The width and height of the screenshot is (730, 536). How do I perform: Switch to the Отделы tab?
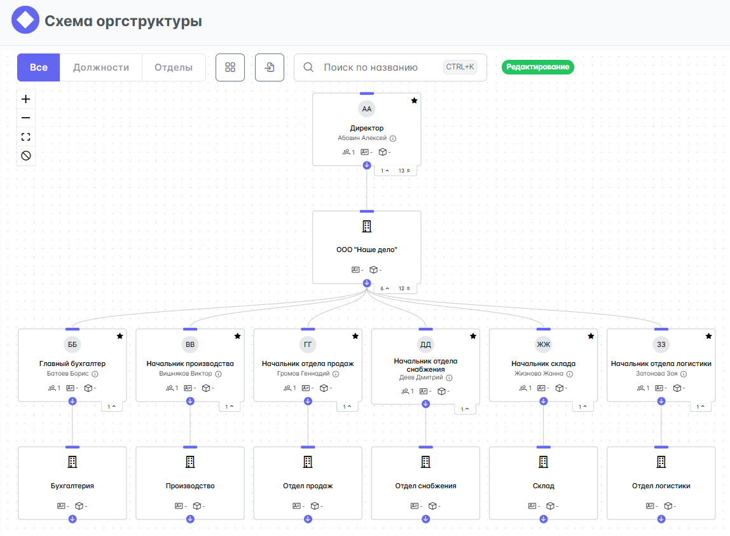(x=174, y=67)
